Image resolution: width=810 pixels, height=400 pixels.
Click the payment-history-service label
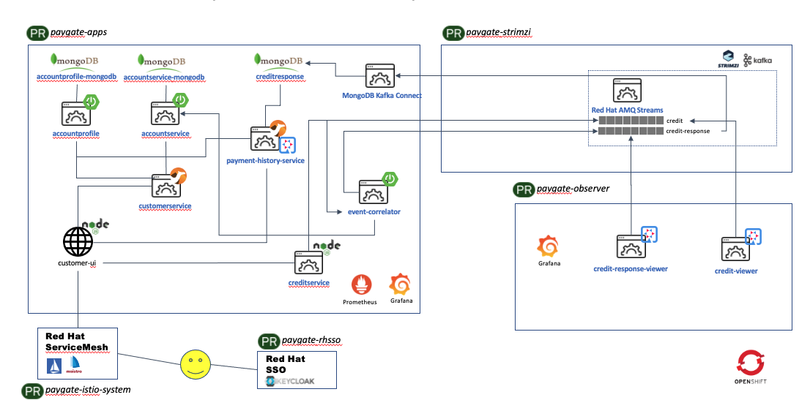coord(266,161)
